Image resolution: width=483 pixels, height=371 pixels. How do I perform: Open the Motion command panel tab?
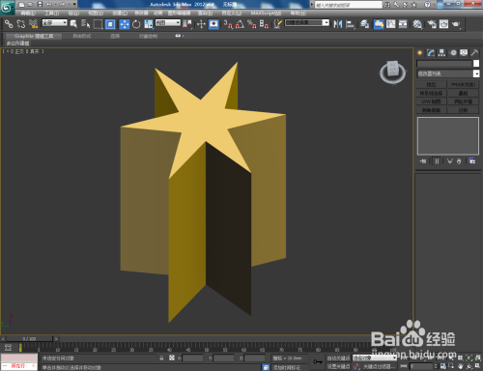453,53
